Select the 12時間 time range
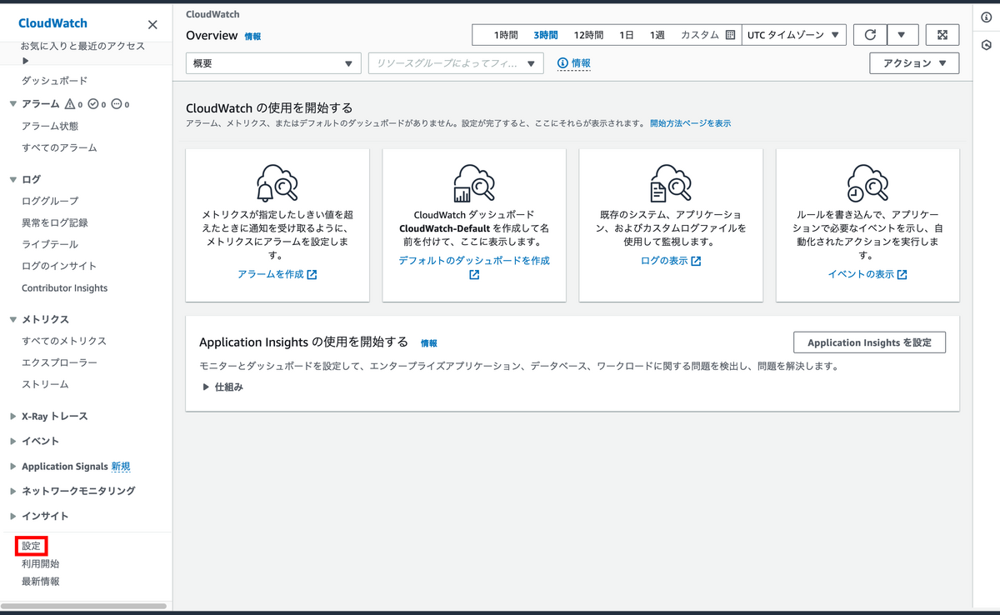This screenshot has width=1000, height=615. (588, 35)
